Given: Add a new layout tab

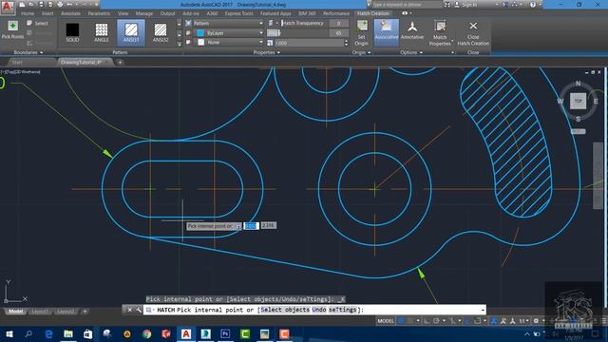Looking at the screenshot, I should coord(85,312).
